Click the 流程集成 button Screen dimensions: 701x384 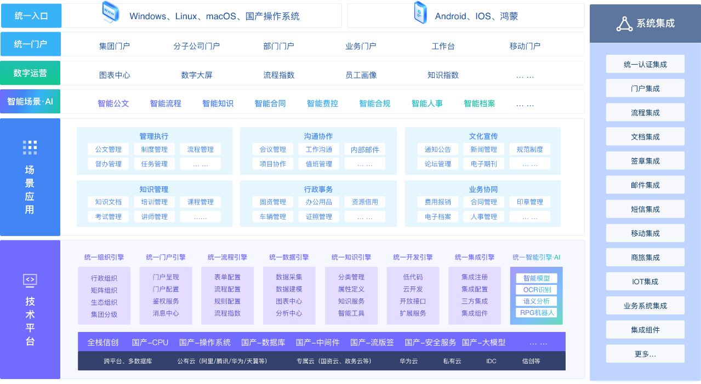click(x=645, y=112)
